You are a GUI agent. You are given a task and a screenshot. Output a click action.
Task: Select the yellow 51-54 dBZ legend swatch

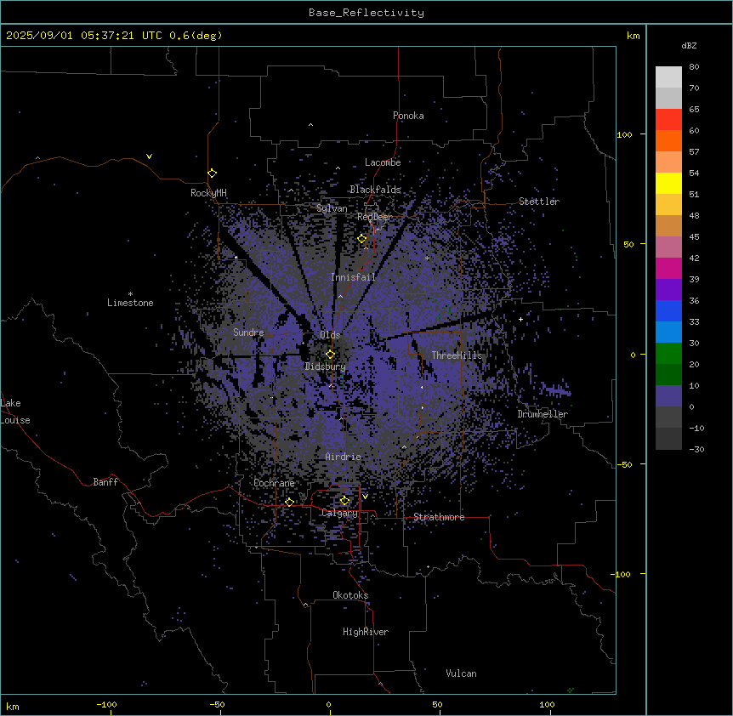668,184
